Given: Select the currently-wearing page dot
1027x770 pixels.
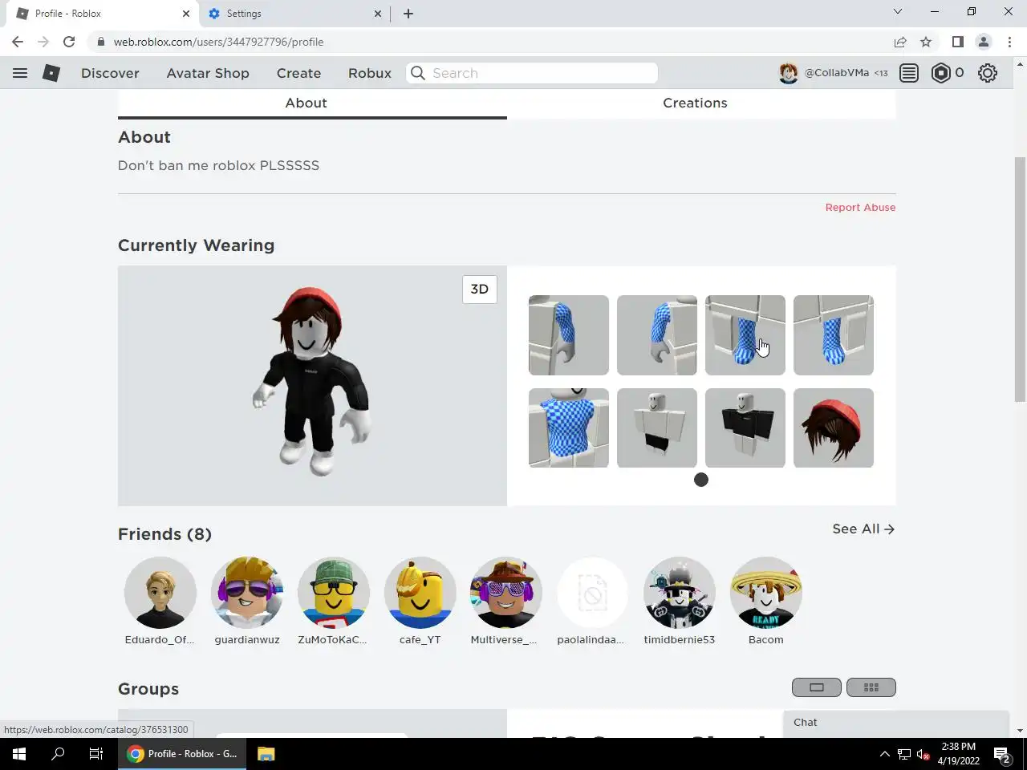Looking at the screenshot, I should [x=701, y=480].
